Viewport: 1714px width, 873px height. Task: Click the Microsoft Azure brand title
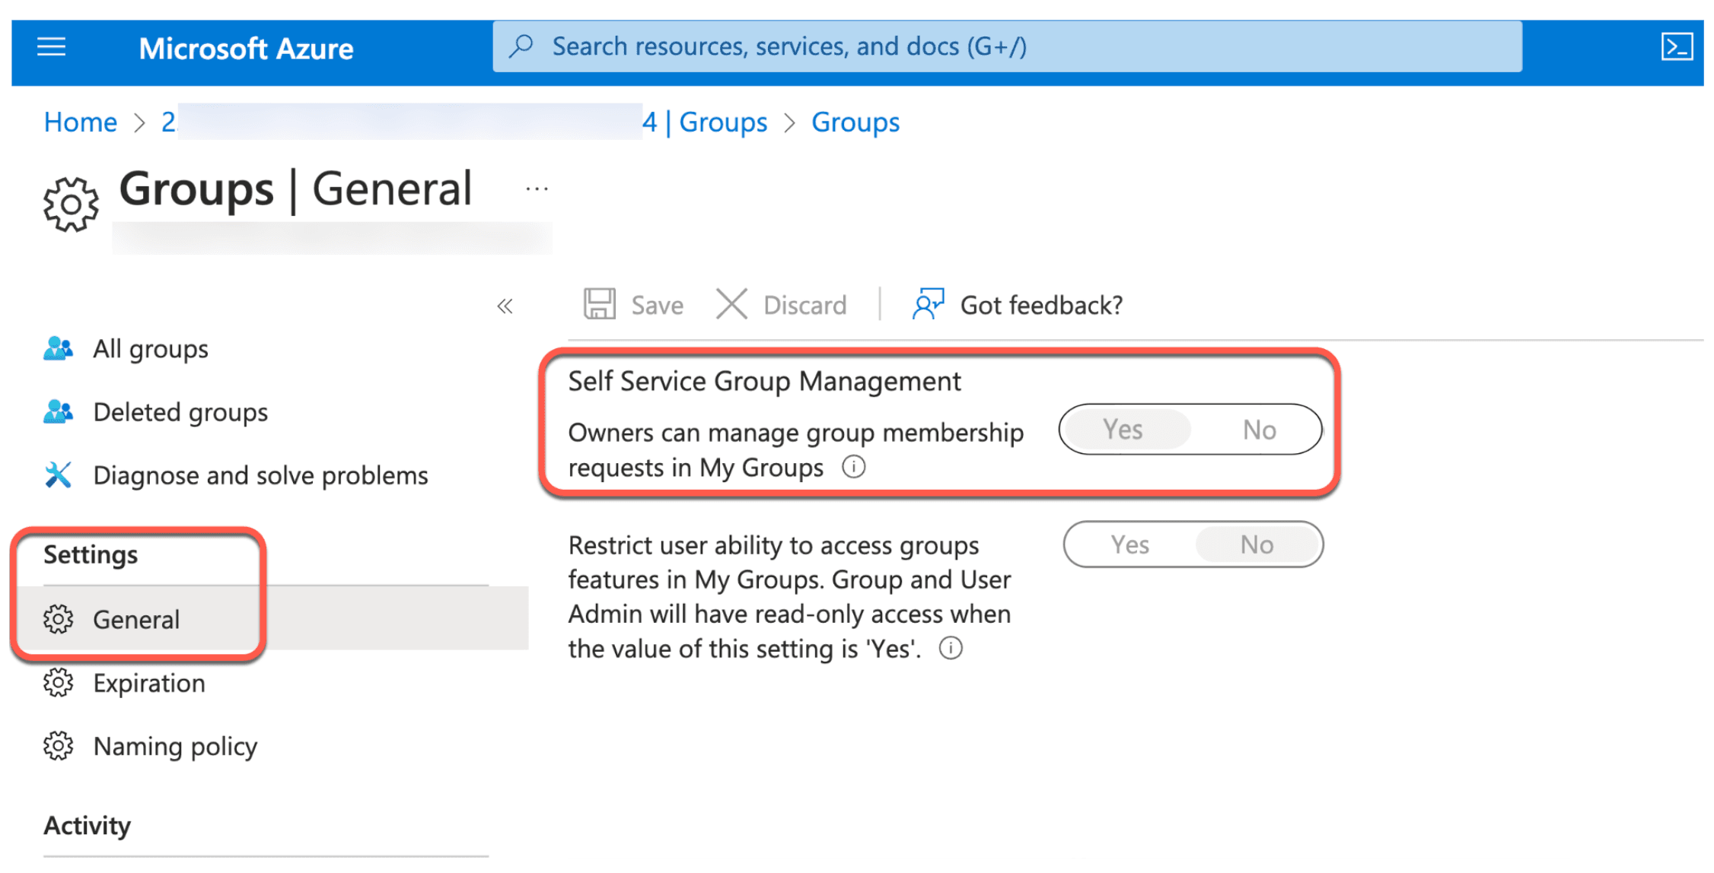click(x=246, y=48)
